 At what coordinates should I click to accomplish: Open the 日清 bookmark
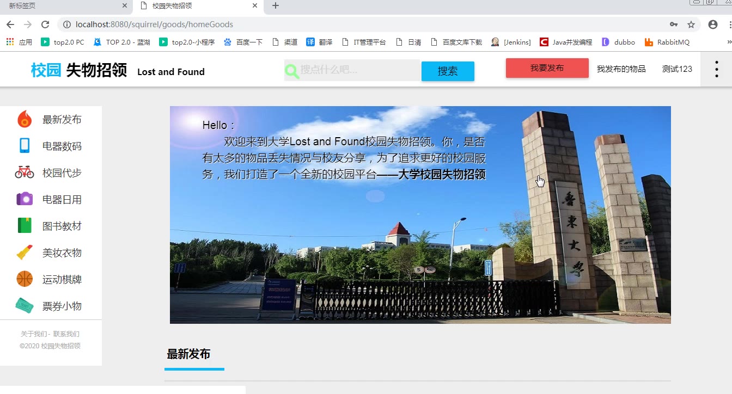[408, 42]
